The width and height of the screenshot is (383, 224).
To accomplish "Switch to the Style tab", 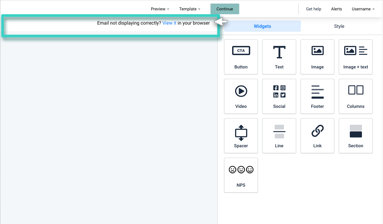I will [339, 26].
